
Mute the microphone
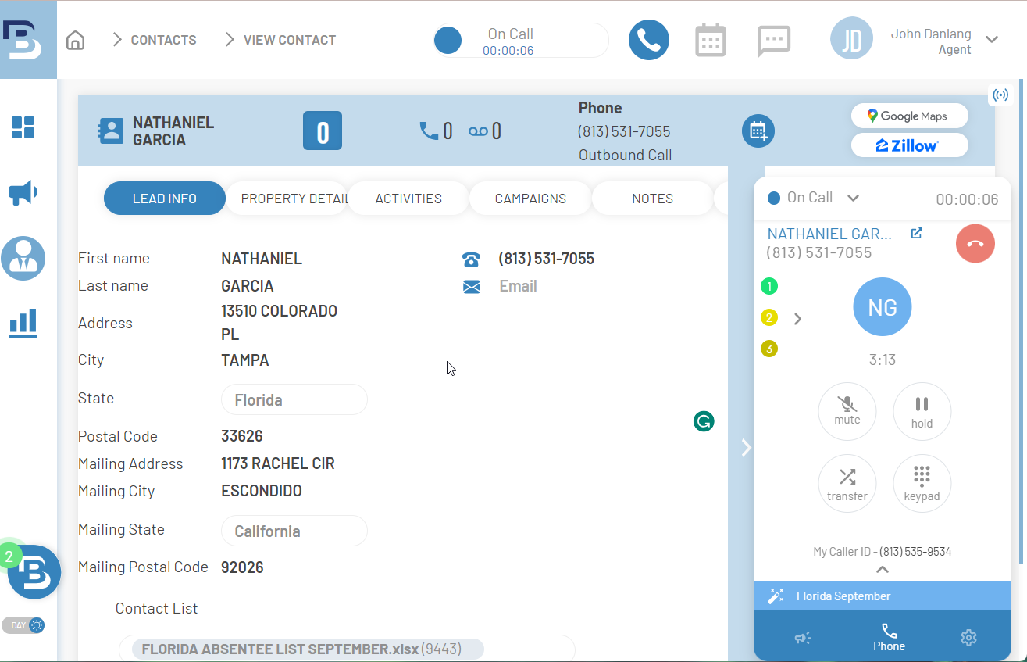pyautogui.click(x=847, y=411)
